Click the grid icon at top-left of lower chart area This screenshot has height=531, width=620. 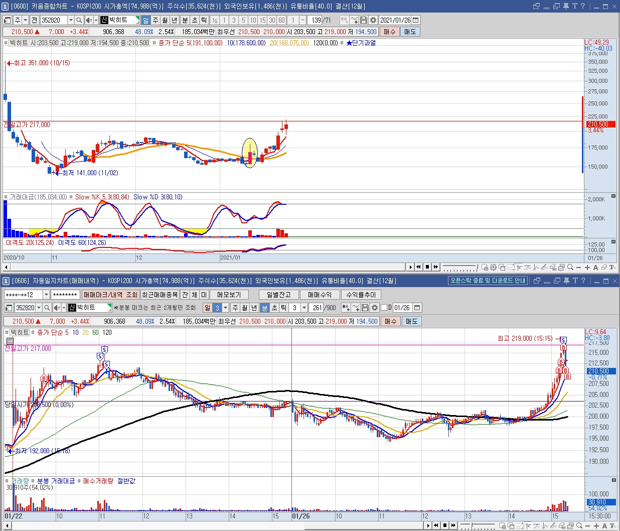pos(10,341)
